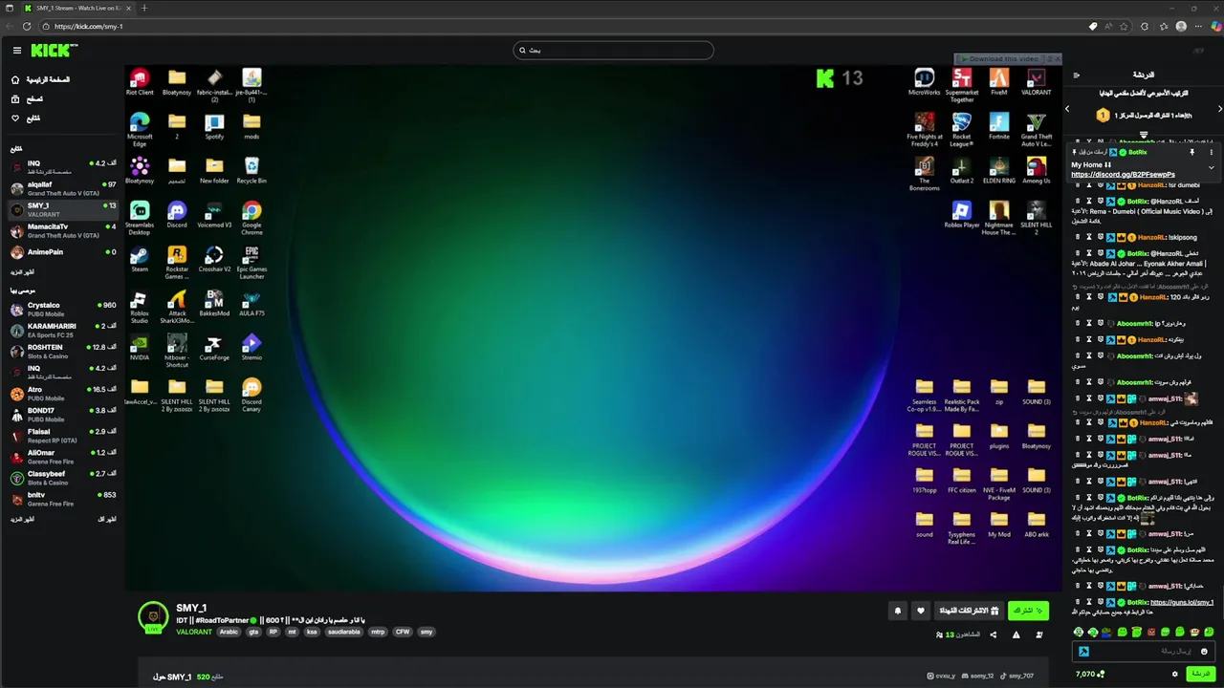Go to next leaderboard slide arrow
Image resolution: width=1224 pixels, height=688 pixels.
pyautogui.click(x=1218, y=109)
